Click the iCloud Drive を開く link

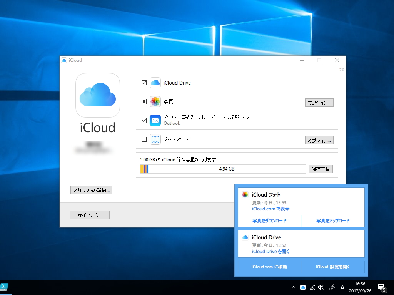pyautogui.click(x=270, y=251)
